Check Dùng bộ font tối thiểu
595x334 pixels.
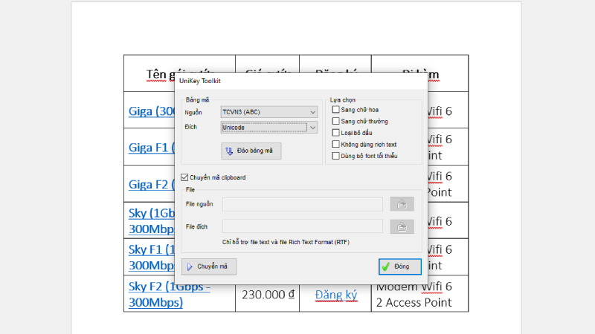point(336,156)
